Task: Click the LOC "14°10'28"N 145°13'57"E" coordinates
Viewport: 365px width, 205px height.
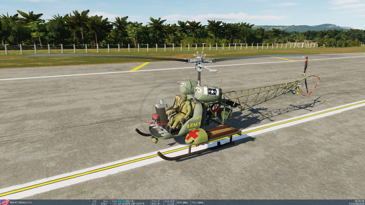Action: [131, 204]
